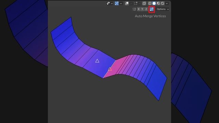Switch to wireframe viewport shading
The image size is (219, 123).
150,3
